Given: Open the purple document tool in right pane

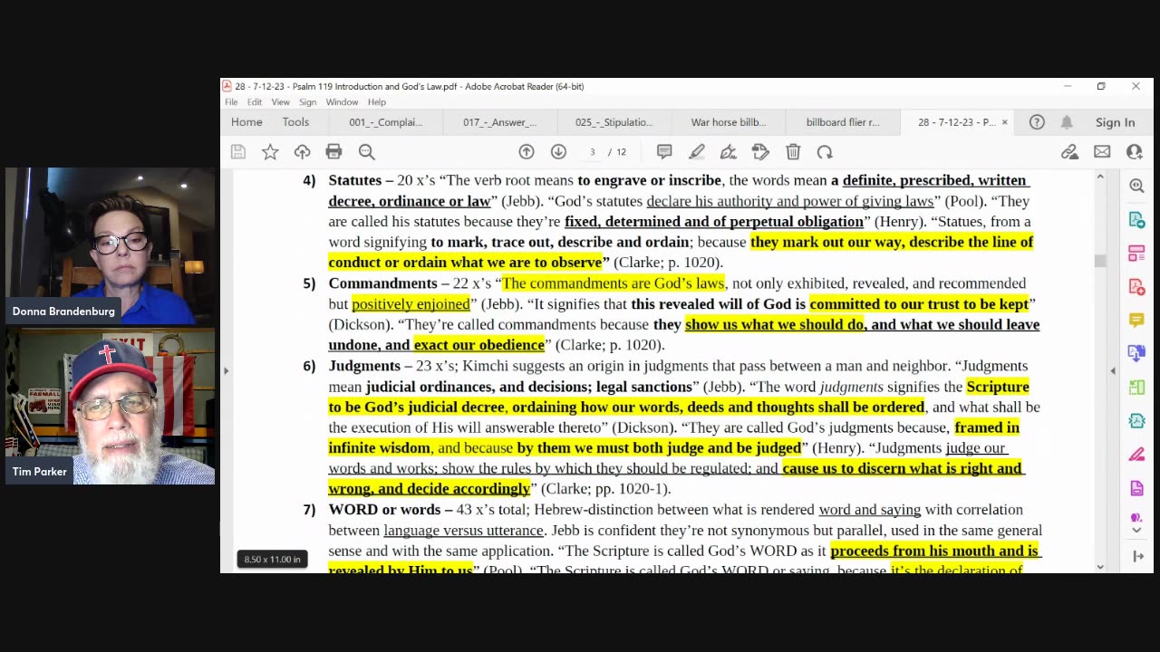Looking at the screenshot, I should pos(1136,489).
